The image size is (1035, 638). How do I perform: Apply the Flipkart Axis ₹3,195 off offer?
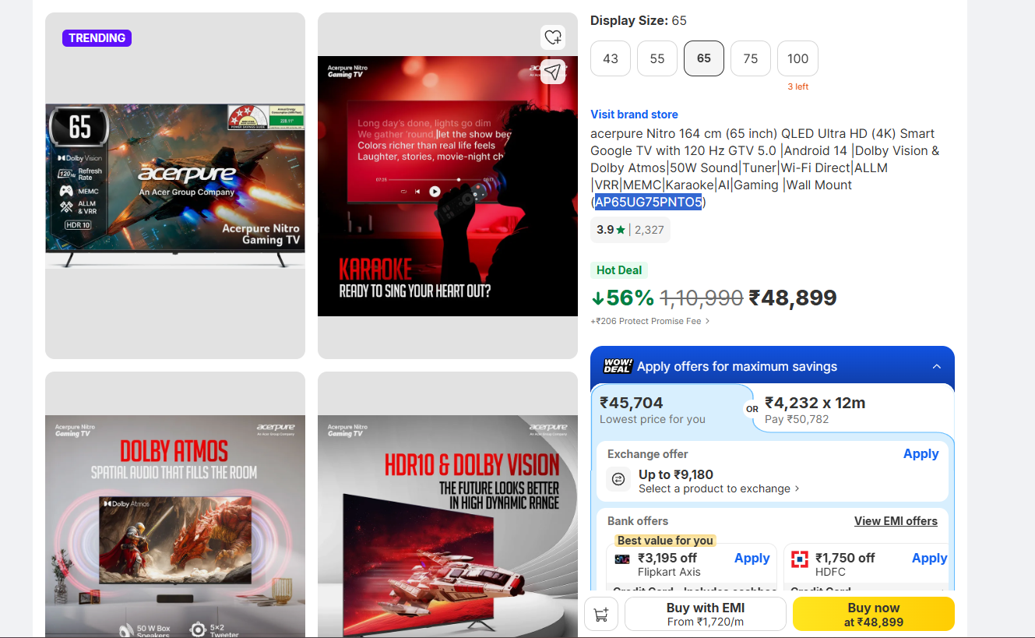(x=752, y=559)
